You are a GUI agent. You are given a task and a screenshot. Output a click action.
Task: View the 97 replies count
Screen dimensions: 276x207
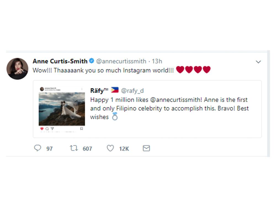(49, 149)
